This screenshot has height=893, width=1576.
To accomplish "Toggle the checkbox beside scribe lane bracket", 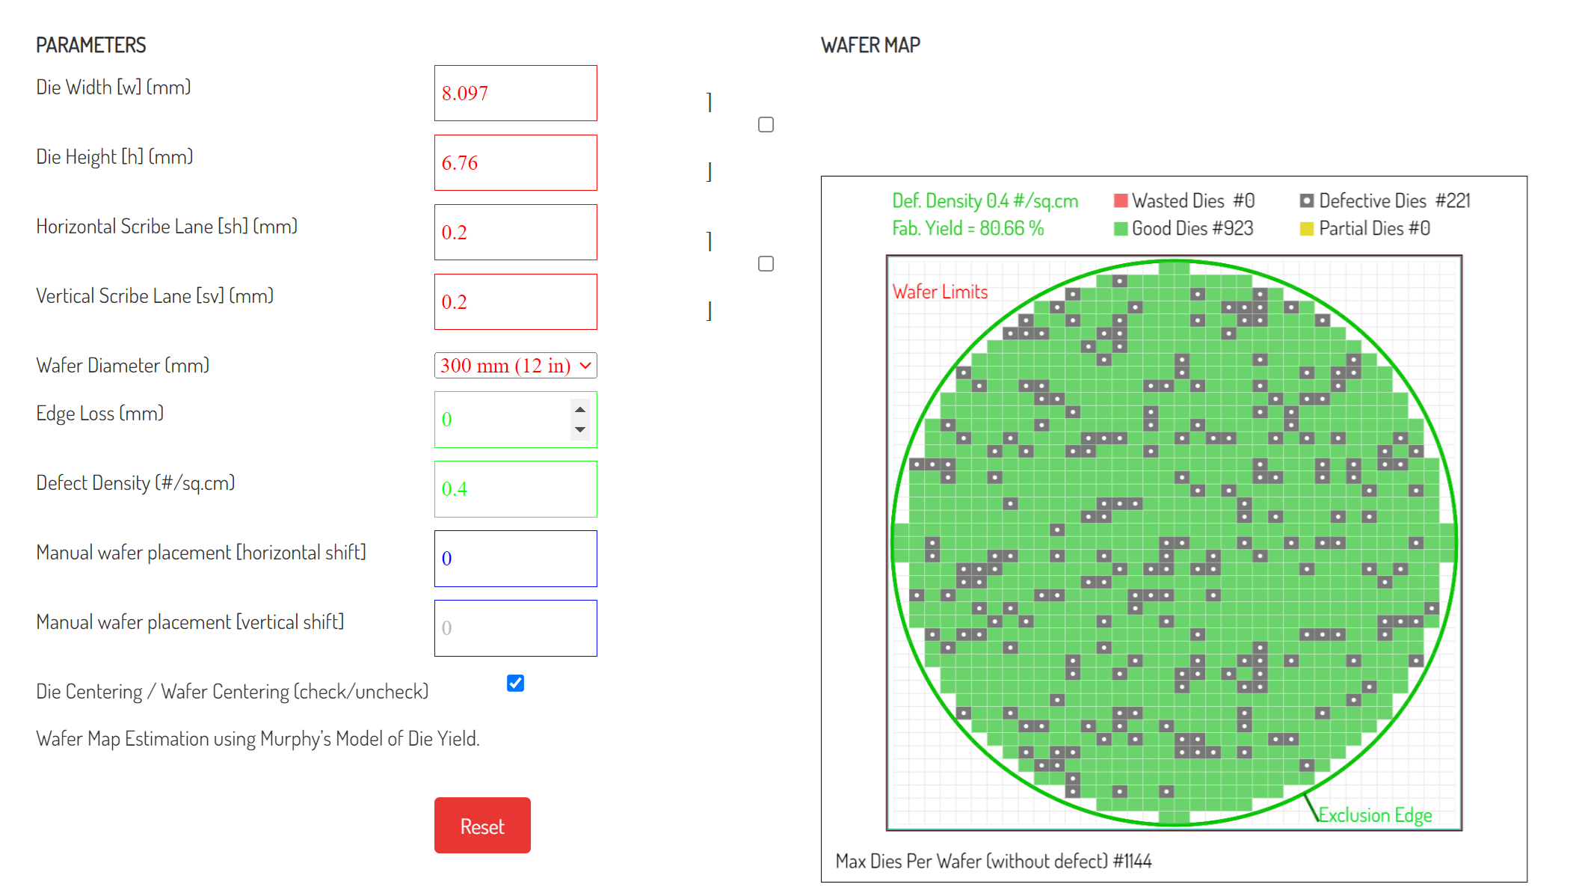I will coord(766,264).
